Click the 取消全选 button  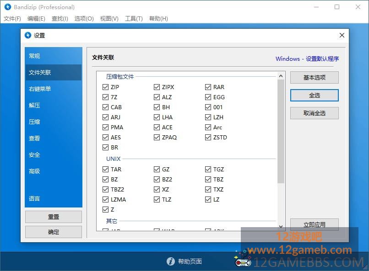tap(315, 113)
